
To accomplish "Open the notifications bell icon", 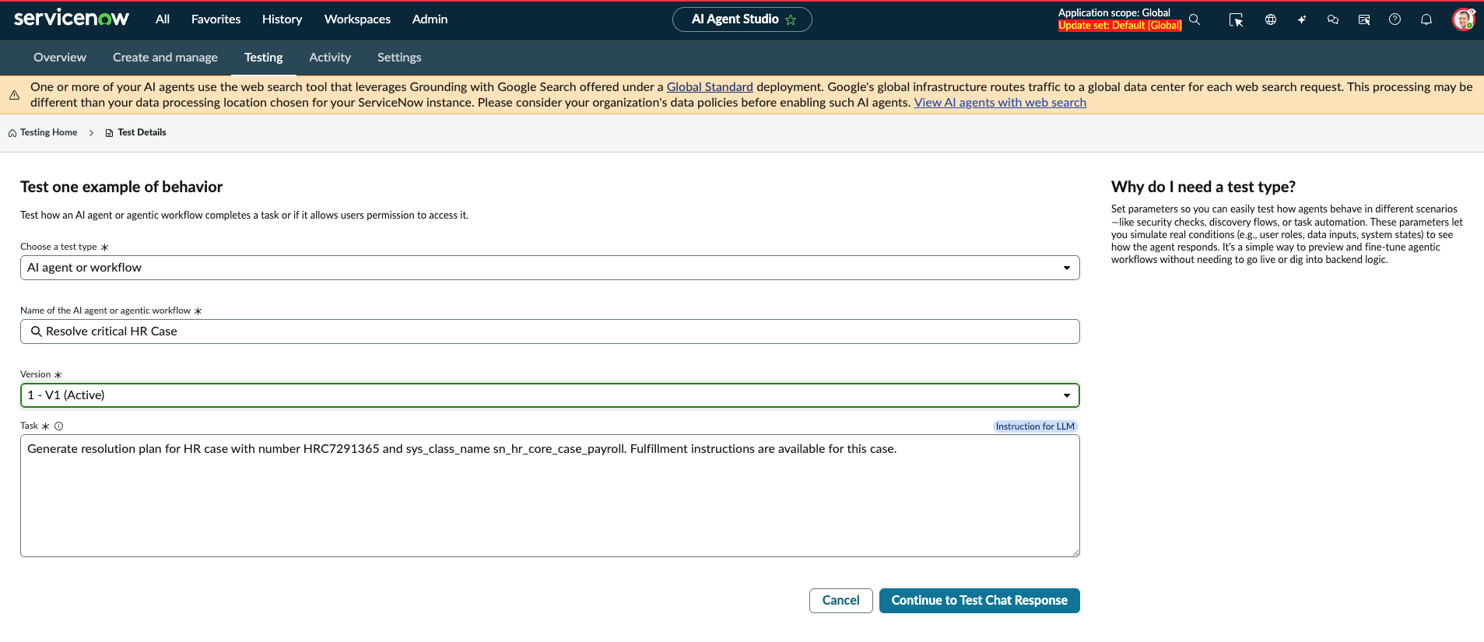I will point(1426,19).
